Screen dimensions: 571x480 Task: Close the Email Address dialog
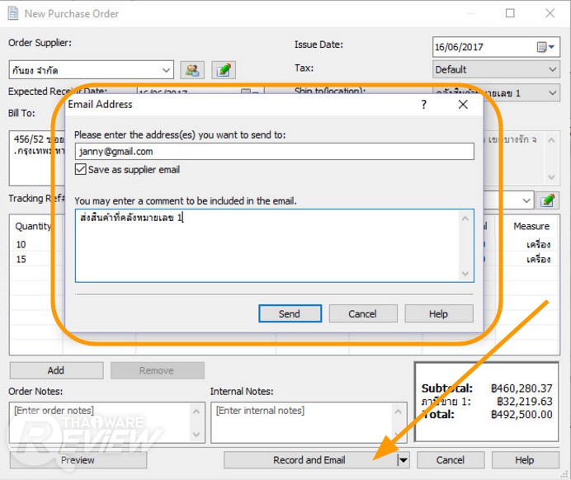[x=463, y=105]
